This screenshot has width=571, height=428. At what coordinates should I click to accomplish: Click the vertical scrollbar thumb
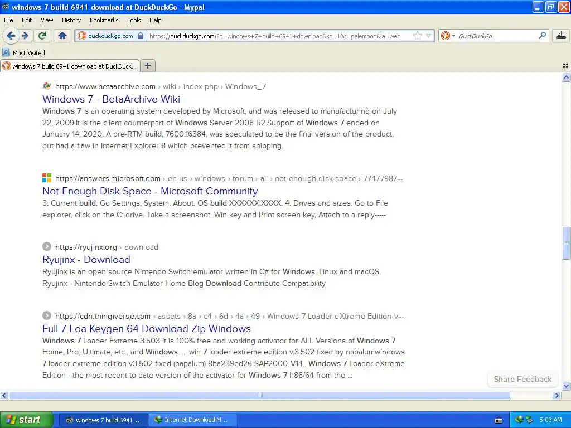coord(566,243)
